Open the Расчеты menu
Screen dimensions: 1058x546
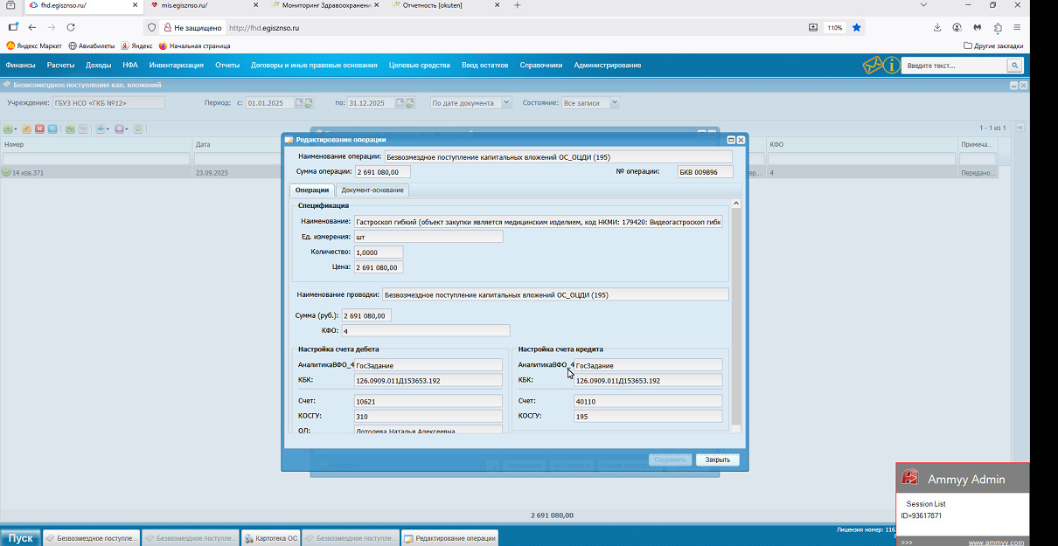(61, 66)
